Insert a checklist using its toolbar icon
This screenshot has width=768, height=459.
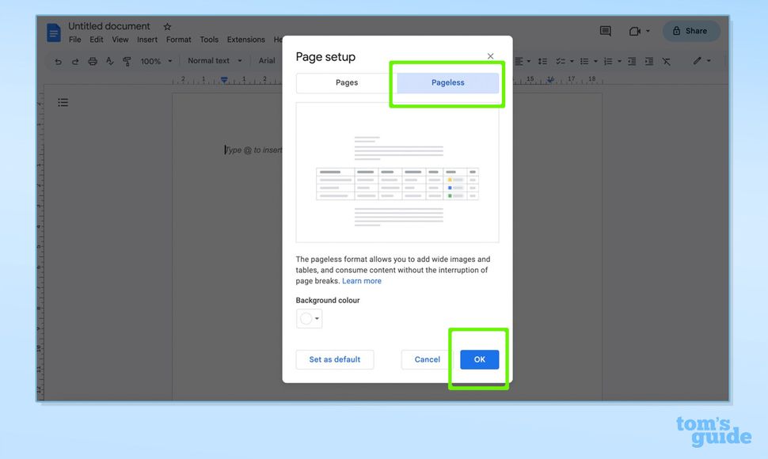point(561,61)
